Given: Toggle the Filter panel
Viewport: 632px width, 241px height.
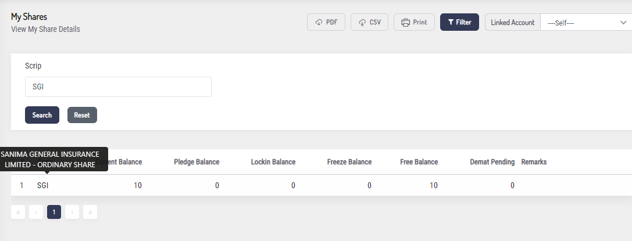Looking at the screenshot, I should (459, 22).
